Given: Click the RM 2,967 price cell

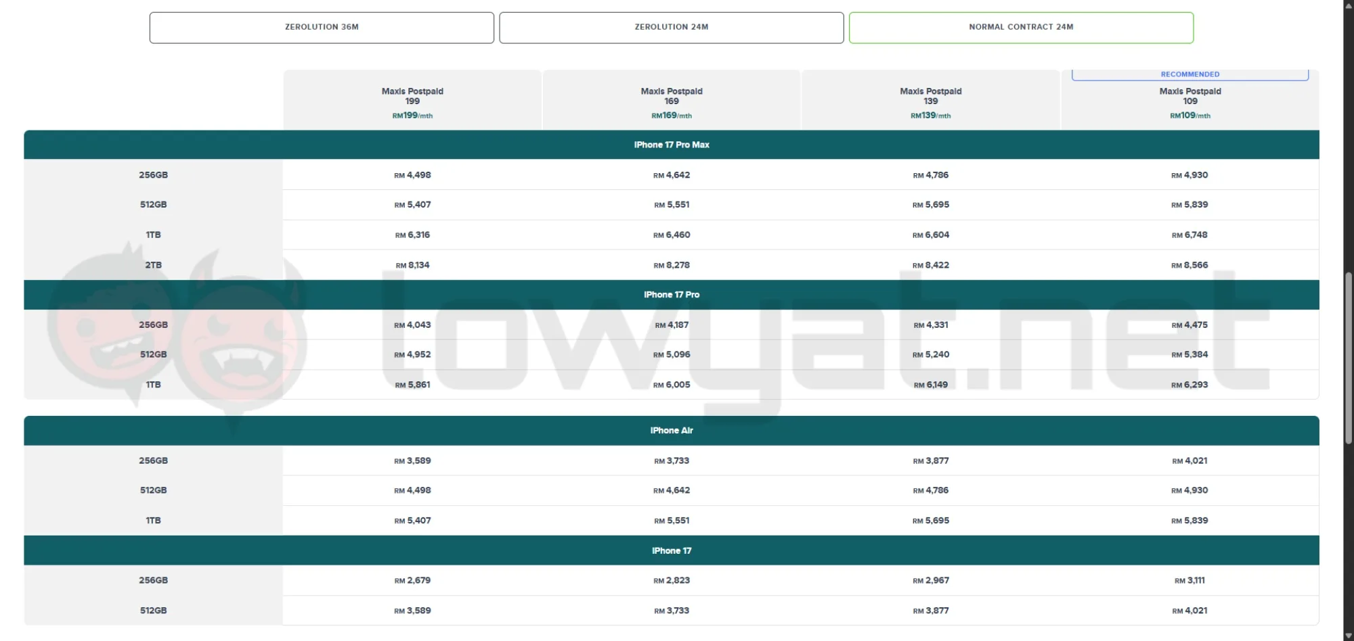Looking at the screenshot, I should (x=931, y=581).
